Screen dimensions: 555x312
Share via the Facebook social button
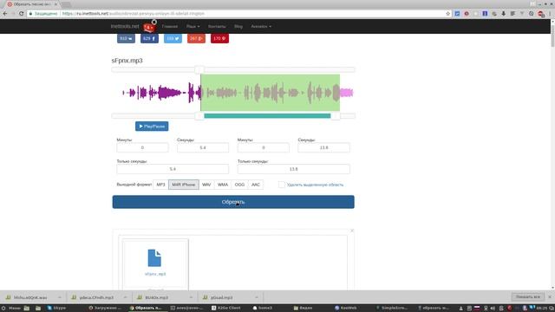pyautogui.click(x=149, y=38)
